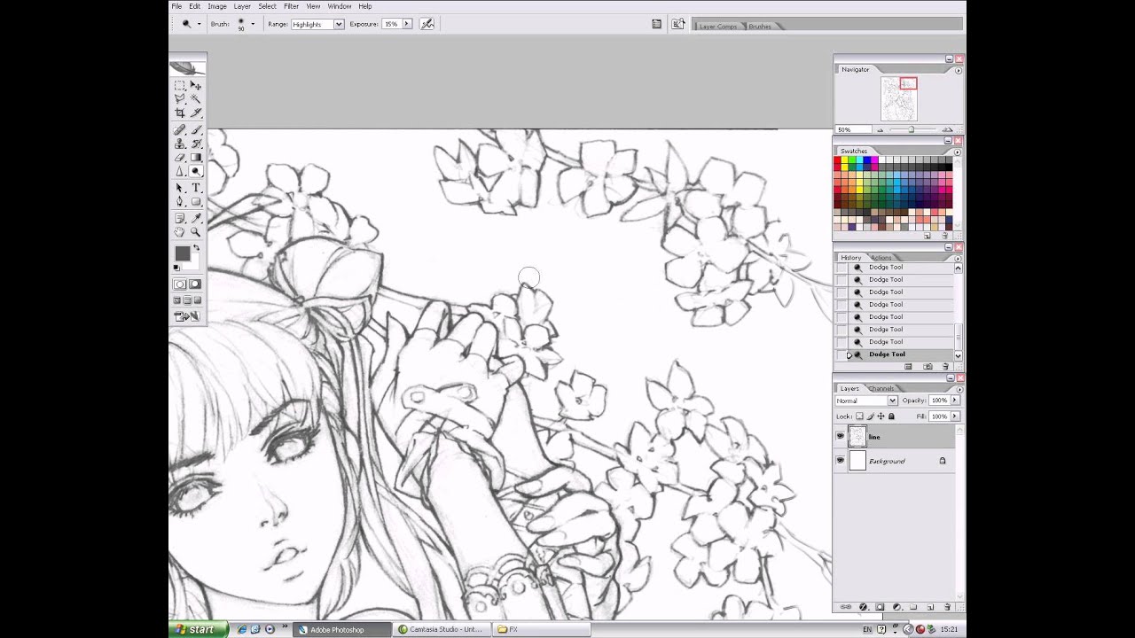Switch to Standard editing mode
The image size is (1135, 638).
coord(180,284)
